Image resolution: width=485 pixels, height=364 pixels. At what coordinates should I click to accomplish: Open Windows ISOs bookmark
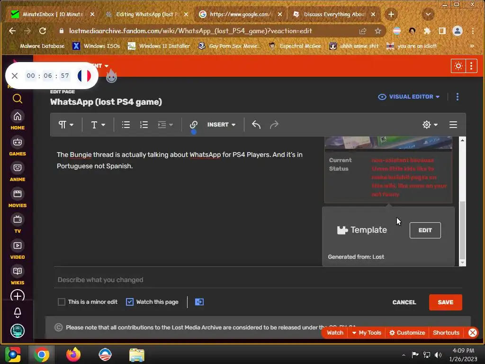[96, 46]
